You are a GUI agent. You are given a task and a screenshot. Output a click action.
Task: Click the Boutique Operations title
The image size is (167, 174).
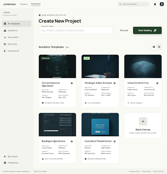(x=54, y=141)
